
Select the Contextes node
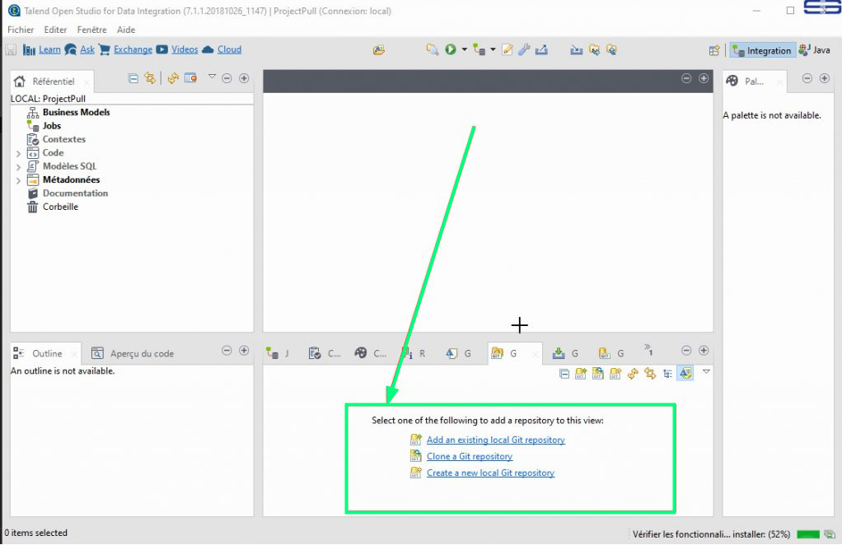[x=64, y=139]
